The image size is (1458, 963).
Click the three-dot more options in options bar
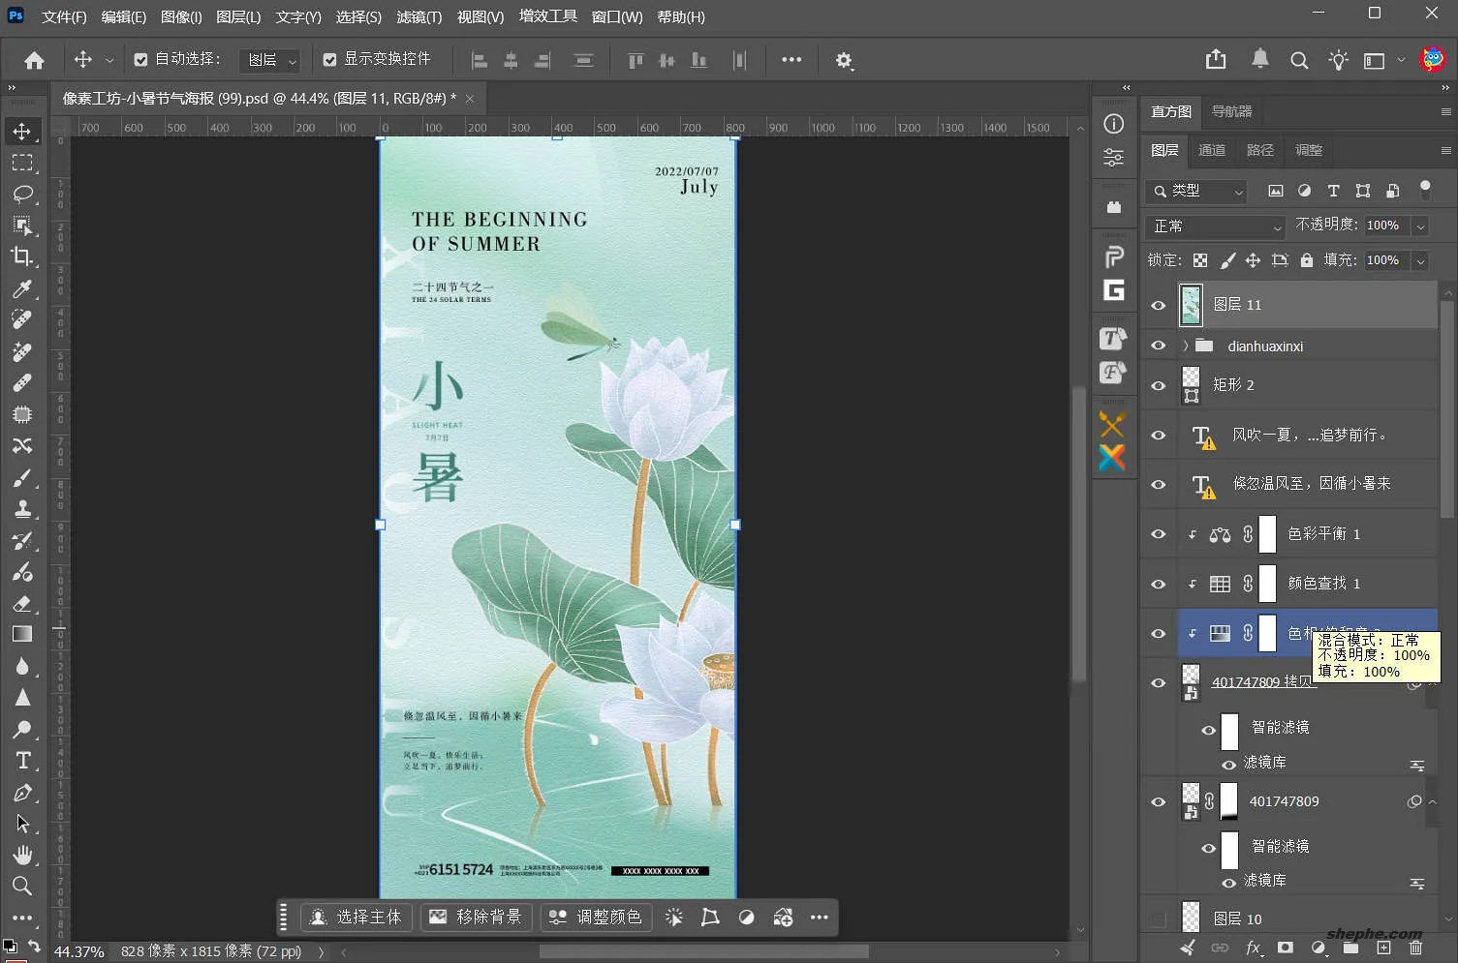(791, 59)
